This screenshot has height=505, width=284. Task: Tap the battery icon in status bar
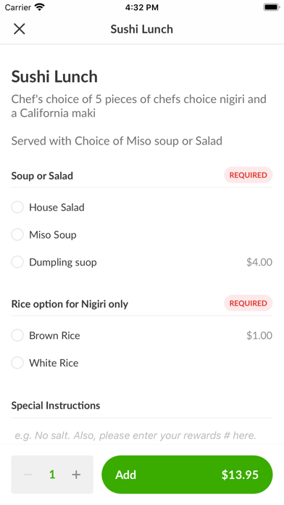click(x=272, y=7)
